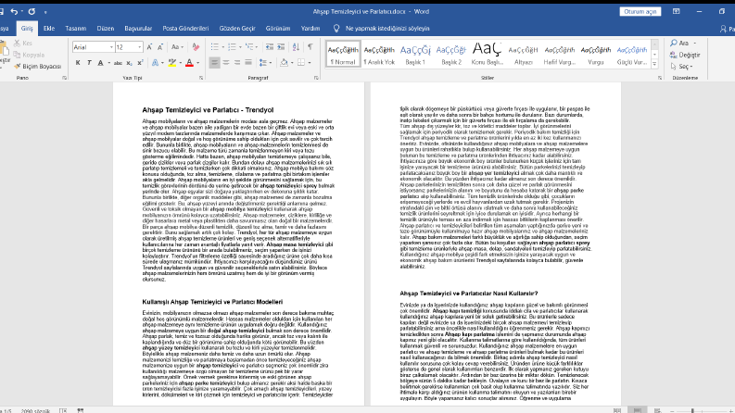Open the Arial font name combo box
735x413 pixels.
(x=94, y=47)
